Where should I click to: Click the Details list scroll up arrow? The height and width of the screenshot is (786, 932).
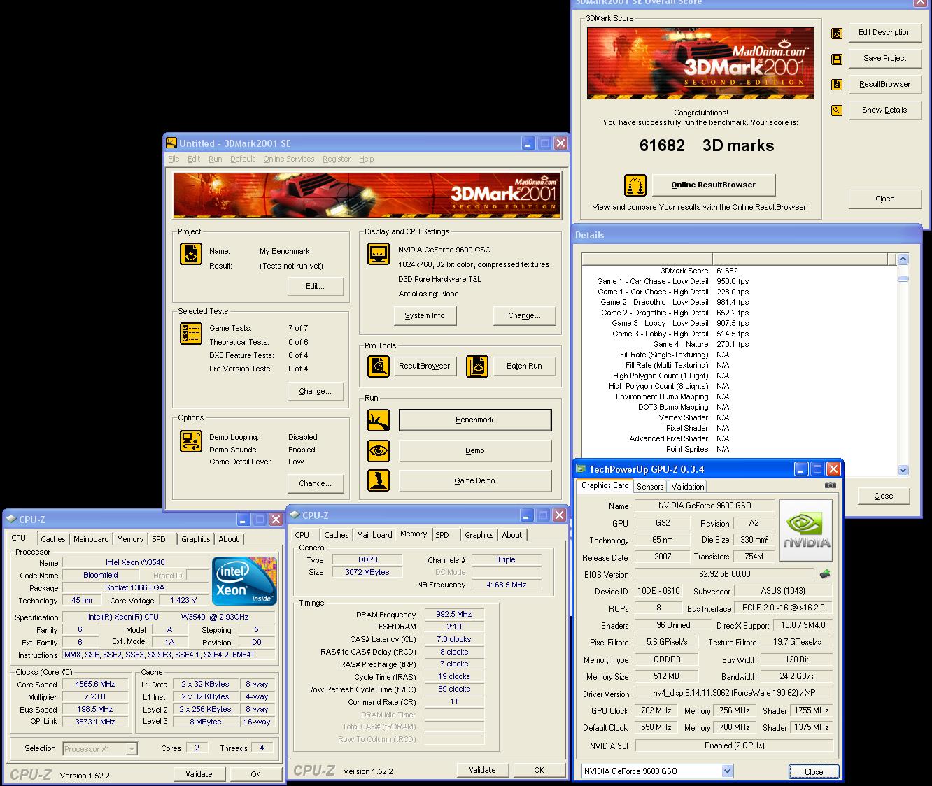[903, 259]
